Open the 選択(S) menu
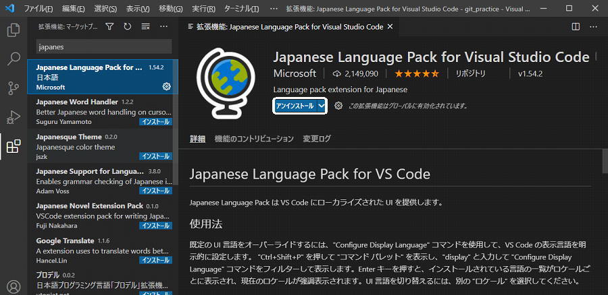The image size is (608, 295). (105, 9)
